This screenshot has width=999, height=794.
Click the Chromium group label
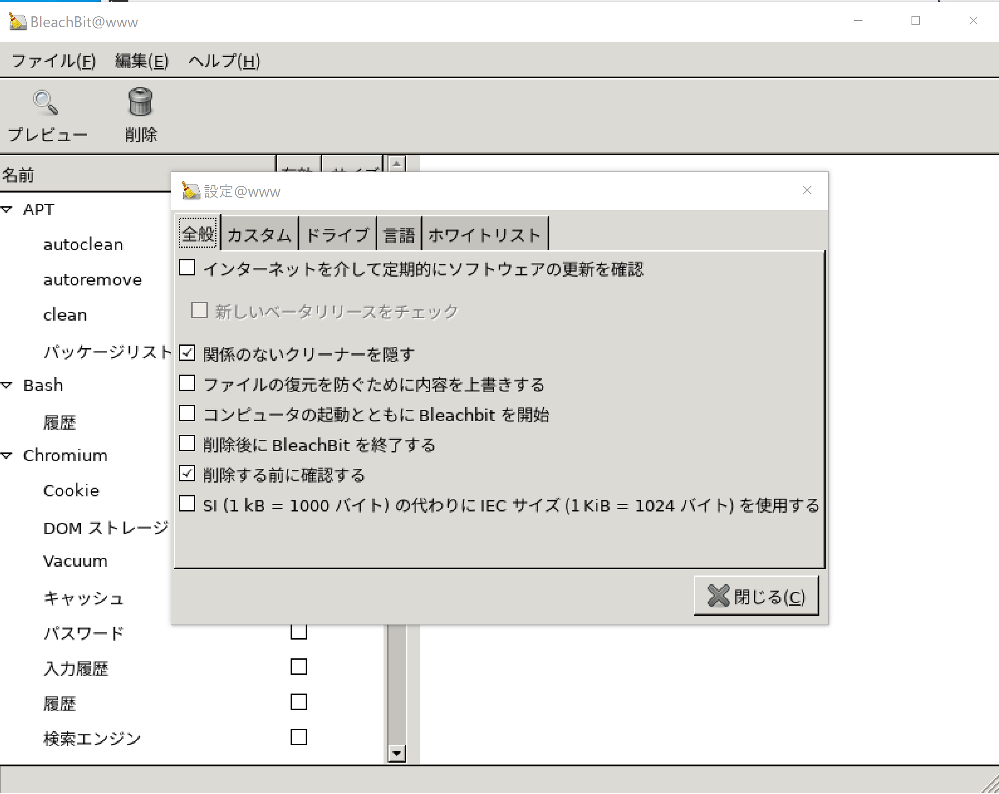point(65,455)
